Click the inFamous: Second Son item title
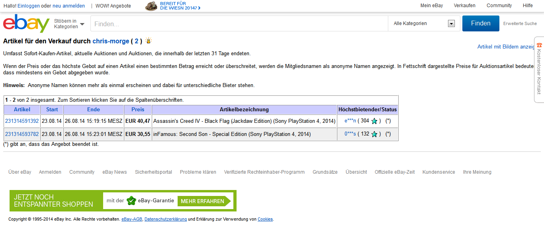This screenshot has width=544, height=252. point(232,134)
